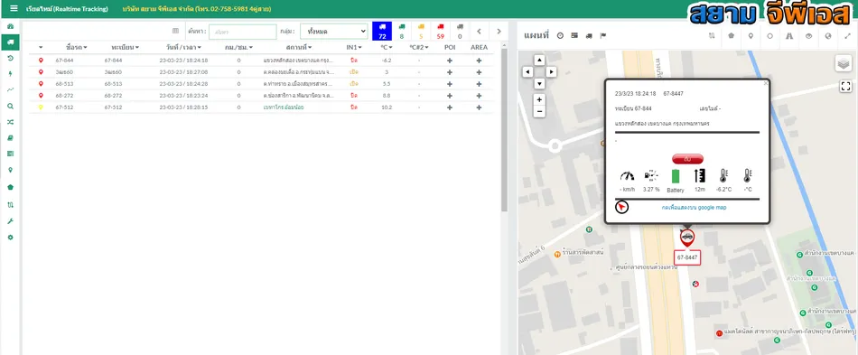The width and height of the screenshot is (858, 355).
Task: Click the globe icon in map toolbar
Action: pyautogui.click(x=828, y=35)
